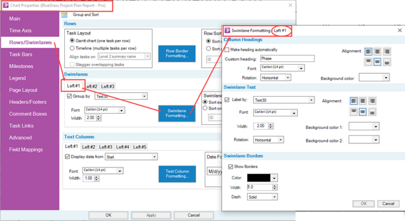
Task: Select the Text Columns Left#5 tab
Action: pyautogui.click(x=140, y=147)
